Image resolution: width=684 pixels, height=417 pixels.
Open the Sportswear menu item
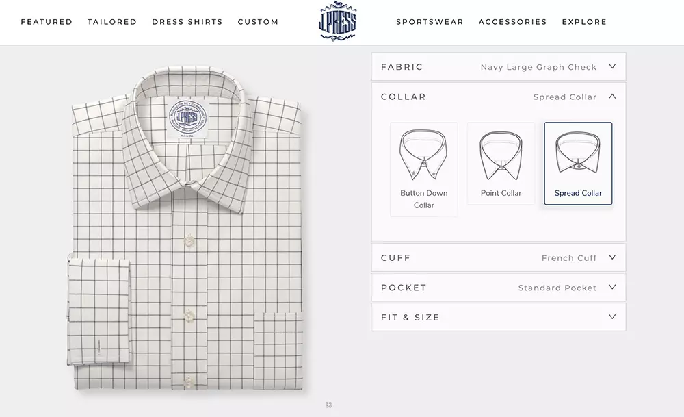(430, 22)
